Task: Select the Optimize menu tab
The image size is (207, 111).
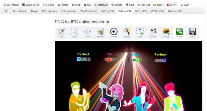Action: [x=101, y=5]
